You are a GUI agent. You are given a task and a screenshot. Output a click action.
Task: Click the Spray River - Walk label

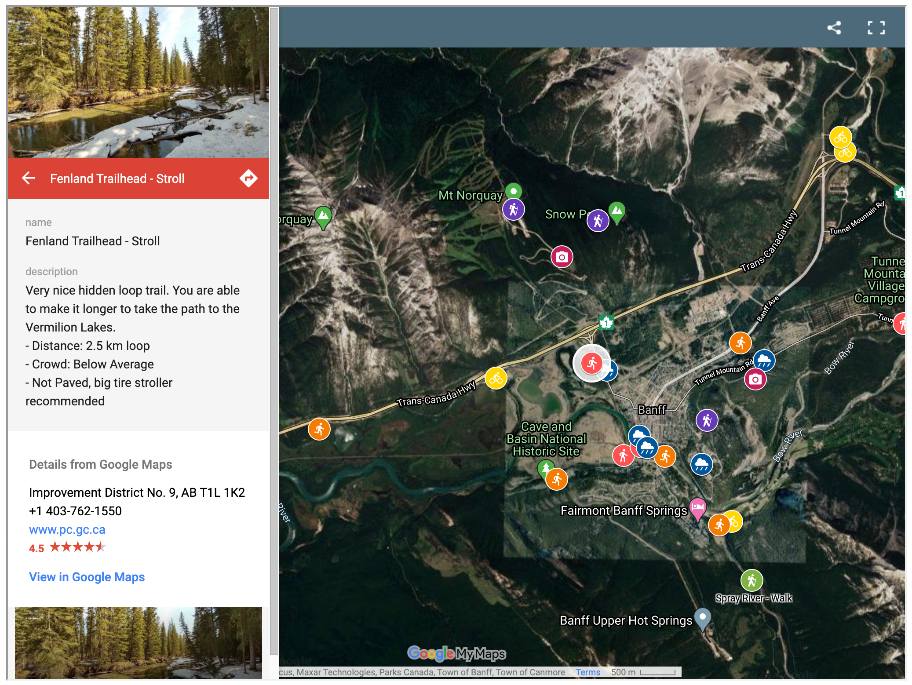click(754, 598)
